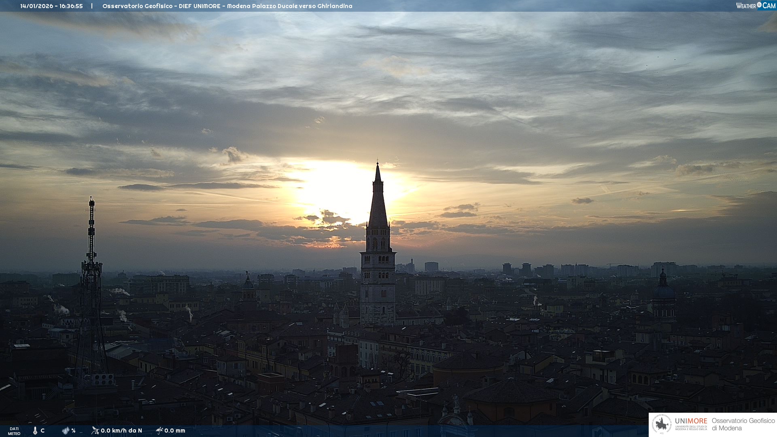Click the camera lens in WeatherCam logo
This screenshot has width=777, height=437.
(x=759, y=5)
